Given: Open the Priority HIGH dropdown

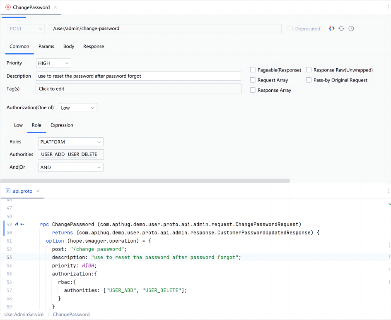Looking at the screenshot, I should coord(53,63).
